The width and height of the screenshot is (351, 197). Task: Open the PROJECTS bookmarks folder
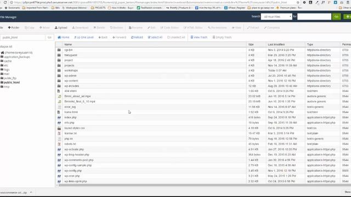click(98, 8)
